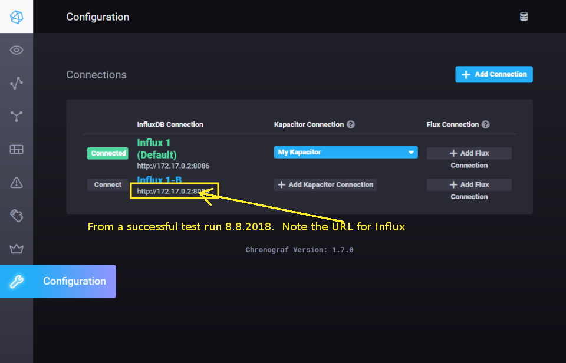Open the Chronograf status page via cube icon
566x363 pixels.
pyautogui.click(x=16, y=16)
